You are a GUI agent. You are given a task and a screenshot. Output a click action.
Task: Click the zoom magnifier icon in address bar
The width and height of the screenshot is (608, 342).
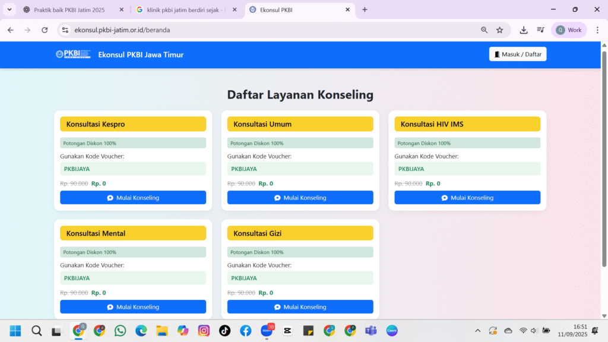pos(484,30)
